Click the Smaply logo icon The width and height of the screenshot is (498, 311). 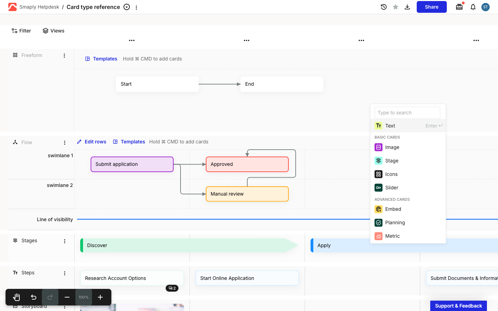coord(12,7)
